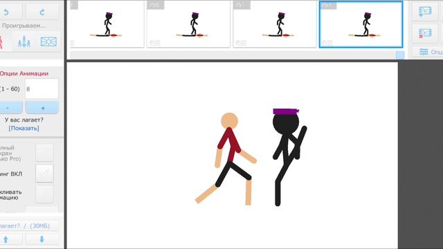Click the purple headband on black figure
Image resolution: width=443 pixels, height=249 pixels.
coord(286,111)
